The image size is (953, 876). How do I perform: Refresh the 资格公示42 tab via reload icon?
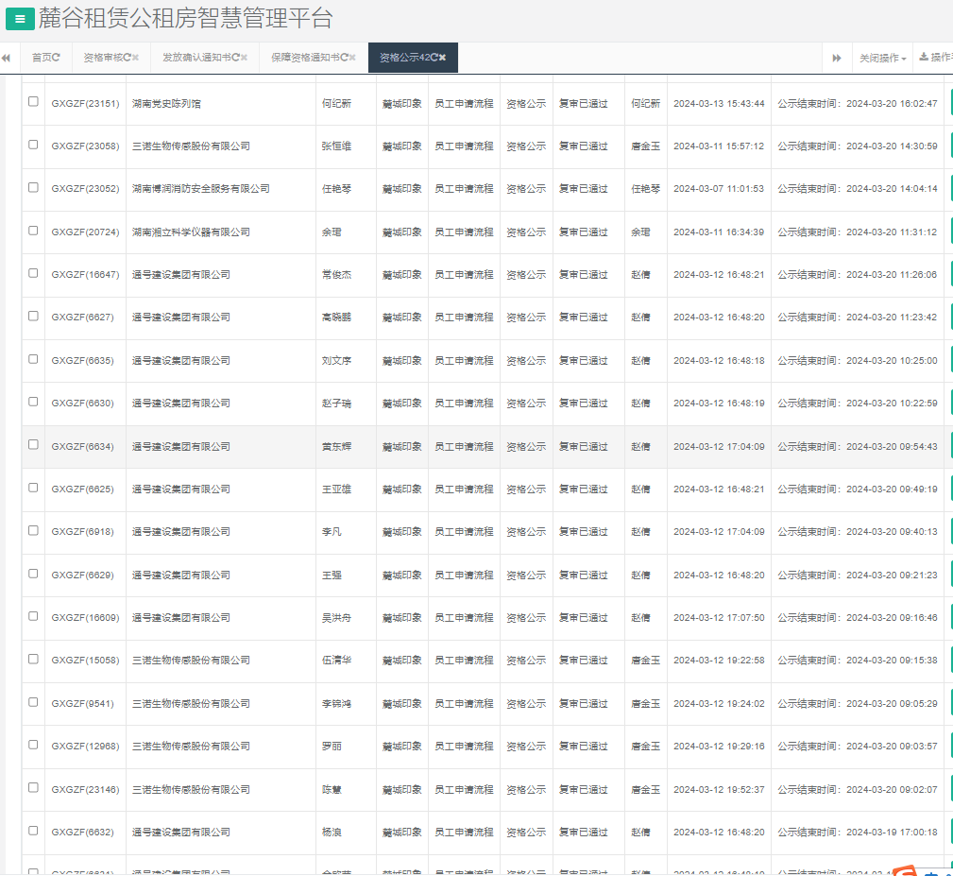(x=434, y=58)
